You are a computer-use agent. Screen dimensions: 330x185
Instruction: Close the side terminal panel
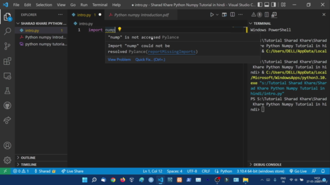[324, 14]
